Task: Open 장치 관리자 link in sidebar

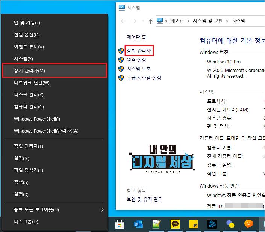Action: coord(139,50)
